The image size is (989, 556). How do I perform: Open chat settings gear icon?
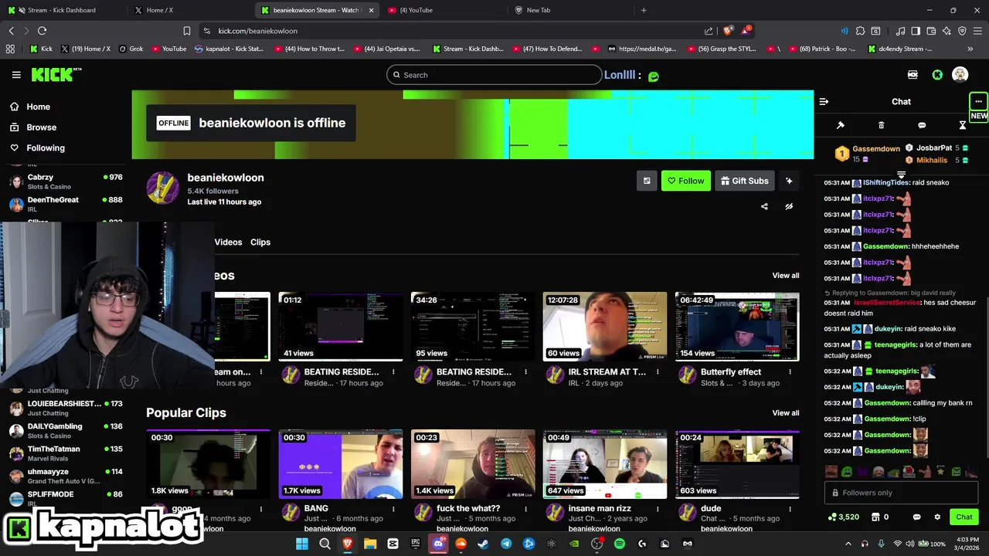click(937, 517)
